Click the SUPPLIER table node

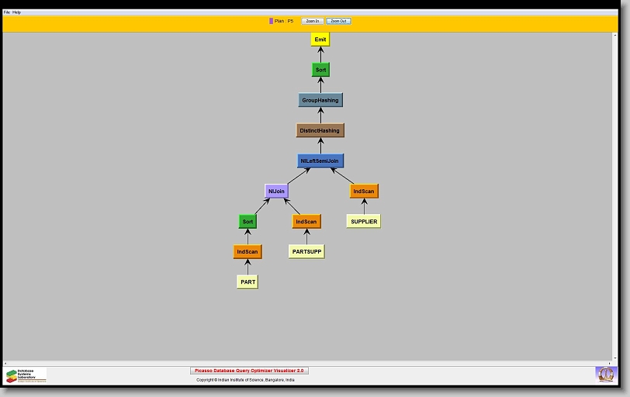point(363,222)
